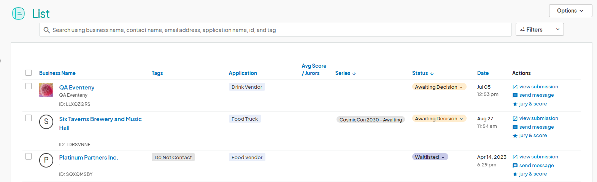Click jury star icon in Platinum Partners row
This screenshot has height=182, width=597.
pyautogui.click(x=515, y=174)
